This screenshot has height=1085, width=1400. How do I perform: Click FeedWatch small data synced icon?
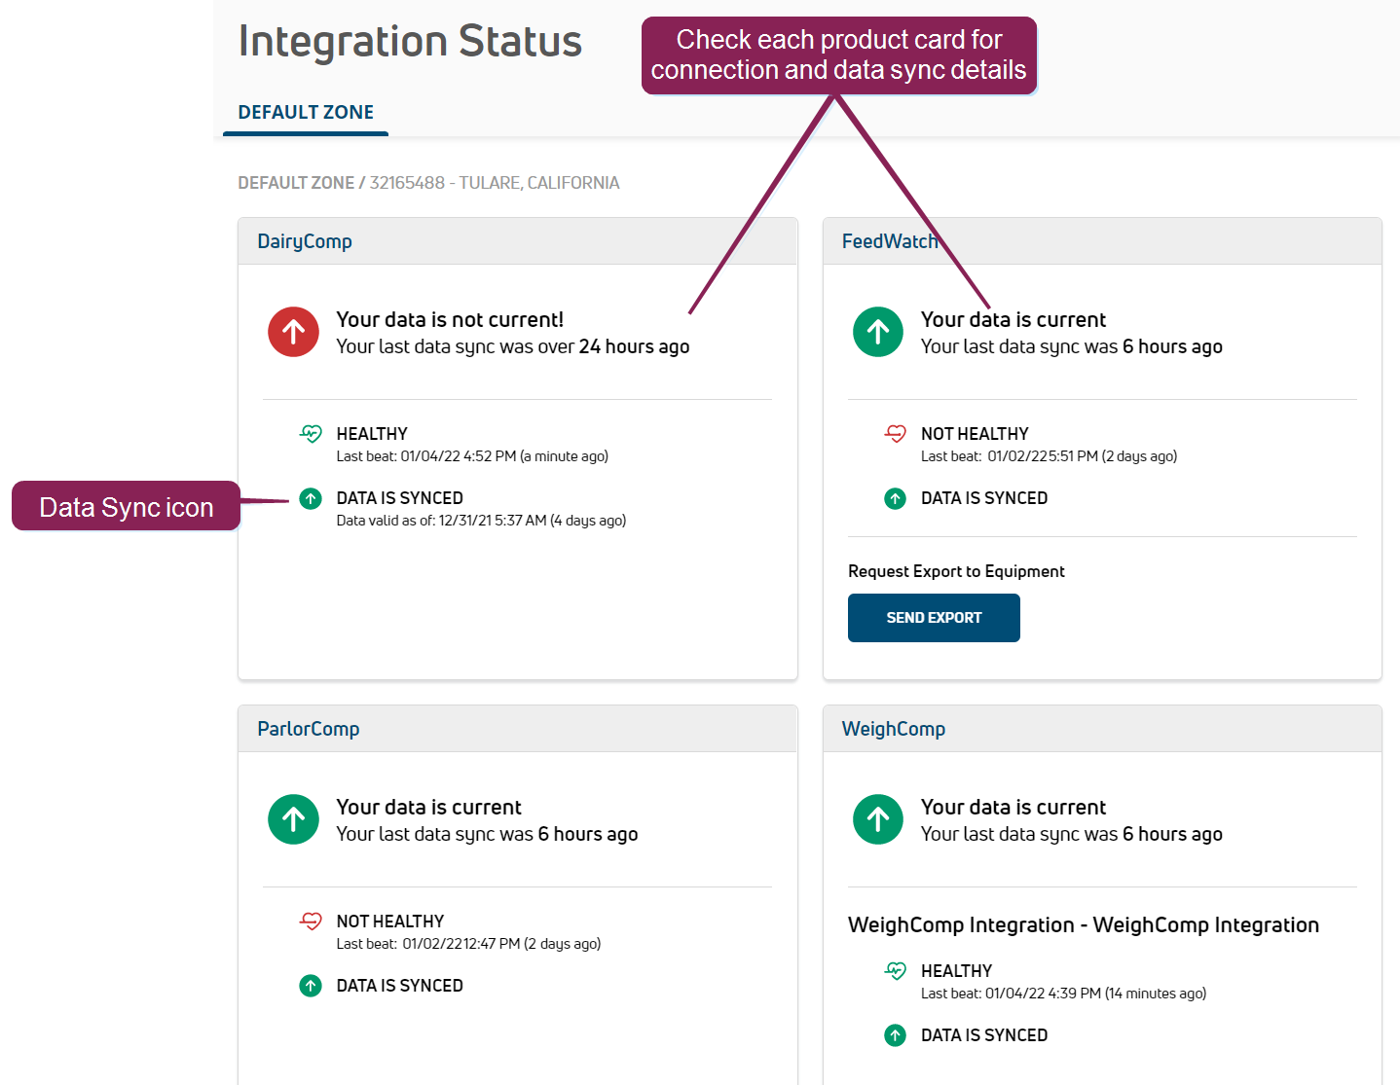tap(895, 499)
